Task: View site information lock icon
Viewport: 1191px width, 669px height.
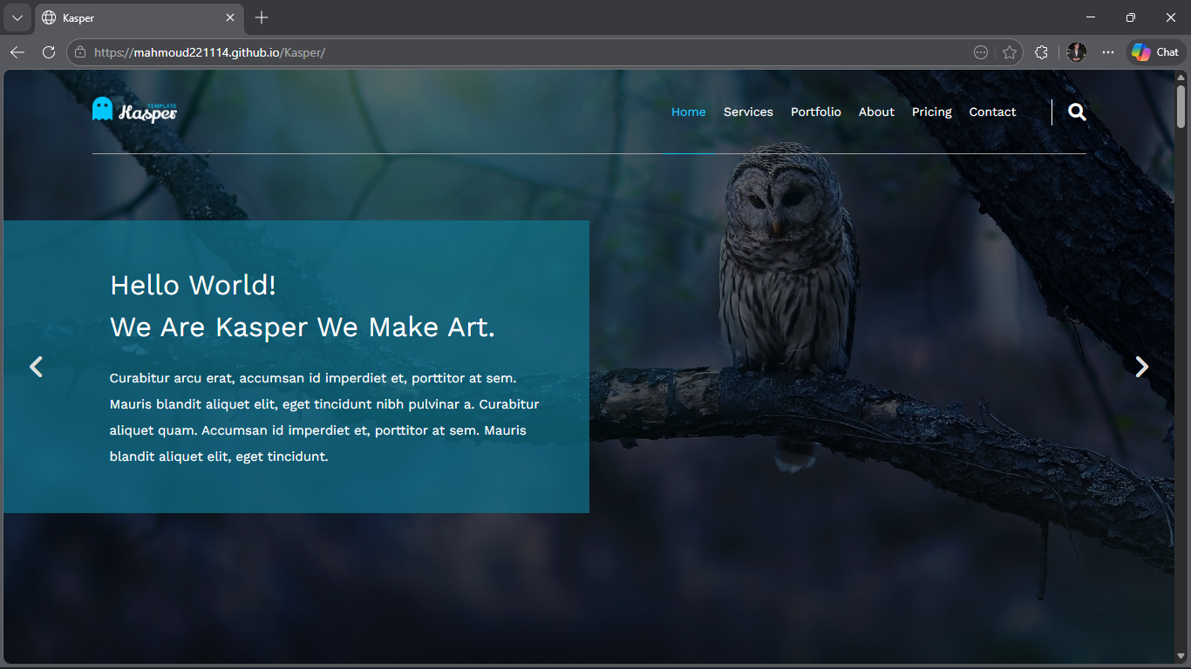Action: pyautogui.click(x=80, y=52)
